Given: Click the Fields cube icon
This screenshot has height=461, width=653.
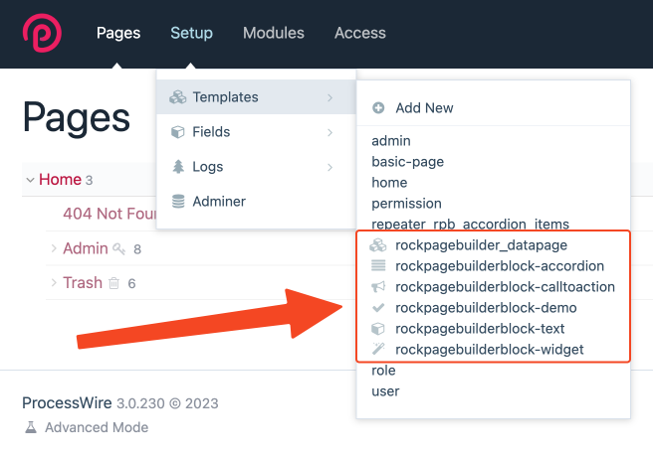Looking at the screenshot, I should coord(178,132).
